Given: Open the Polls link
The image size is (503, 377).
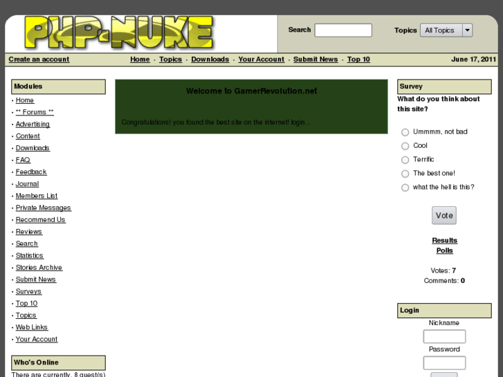Looking at the screenshot, I should click(x=445, y=250).
